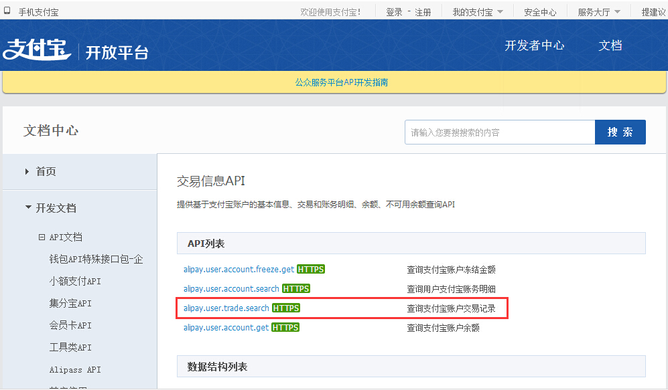Click the 欢迎使用支付宝! greeting text
668x390 pixels.
tap(330, 12)
